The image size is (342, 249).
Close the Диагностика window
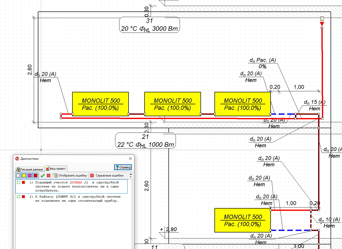click(130, 158)
